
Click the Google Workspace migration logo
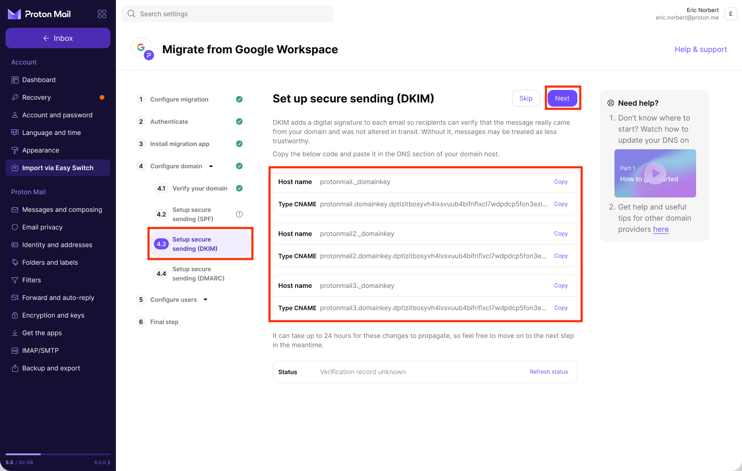tap(142, 49)
